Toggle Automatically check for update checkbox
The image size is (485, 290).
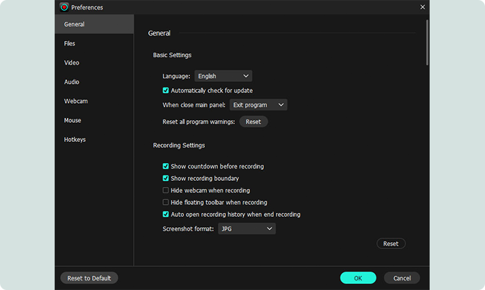click(x=166, y=91)
